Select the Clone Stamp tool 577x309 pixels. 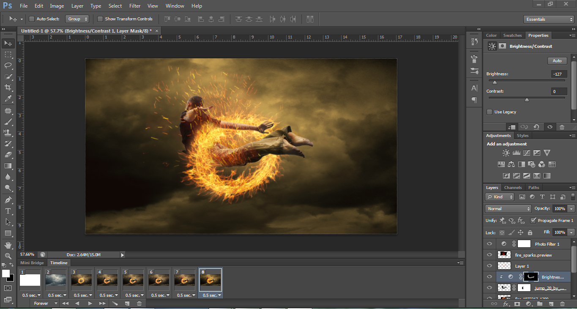[8, 133]
